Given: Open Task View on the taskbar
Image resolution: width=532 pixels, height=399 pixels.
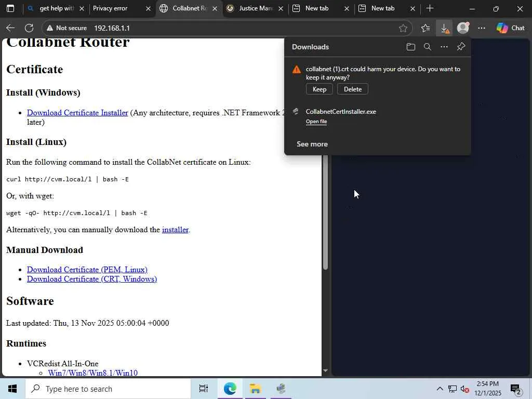Looking at the screenshot, I should point(203,389).
